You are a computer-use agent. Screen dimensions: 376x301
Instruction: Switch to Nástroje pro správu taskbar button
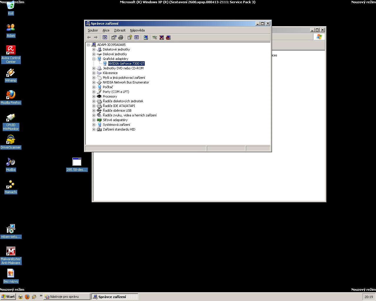point(67,297)
